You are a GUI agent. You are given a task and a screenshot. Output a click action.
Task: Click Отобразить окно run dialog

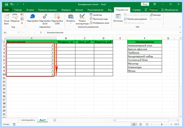click(x=99, y=23)
